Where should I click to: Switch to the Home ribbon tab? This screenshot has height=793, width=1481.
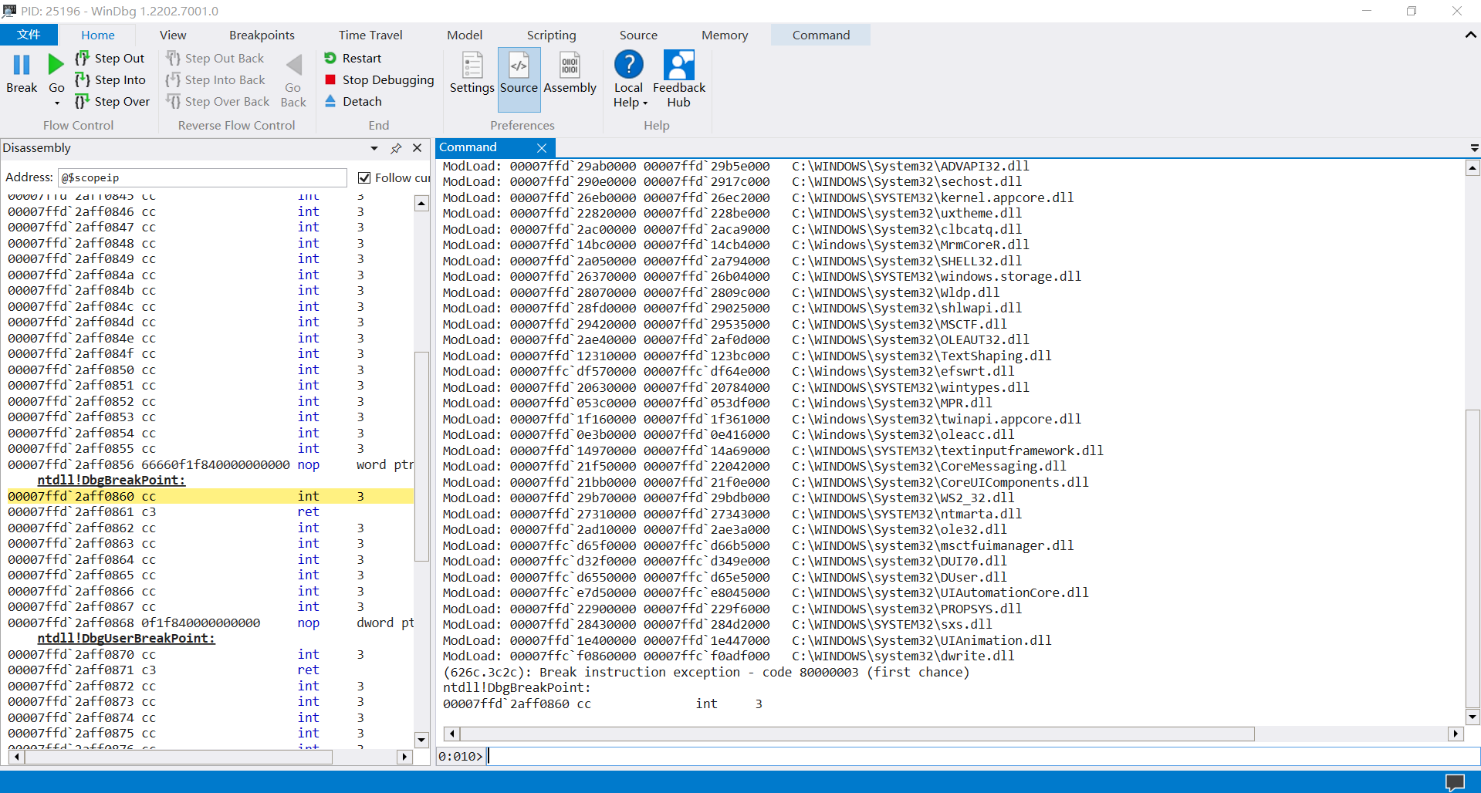(x=98, y=35)
